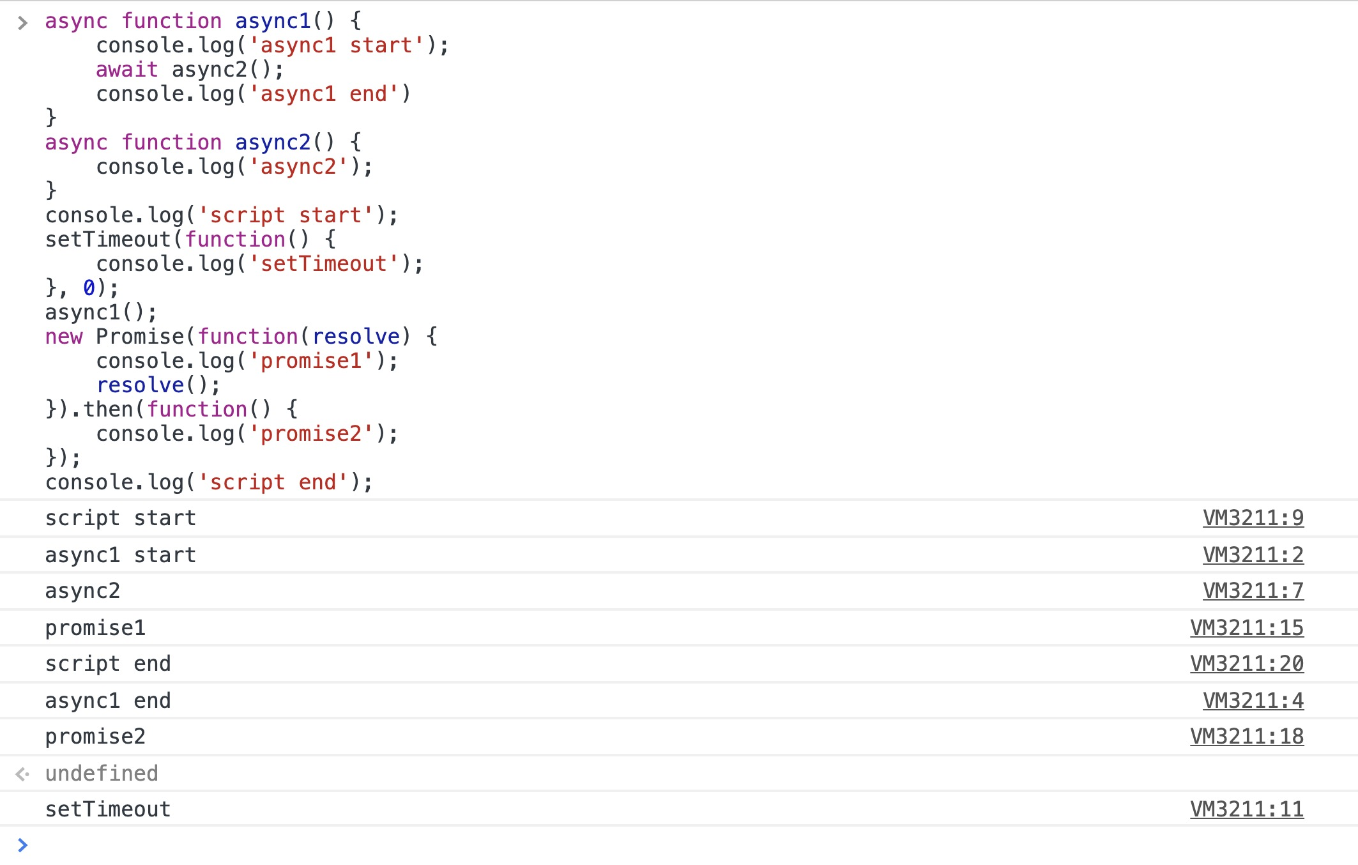Click the 'async1 start' log output row
Image resolution: width=1358 pixels, height=865 pixels.
[x=120, y=555]
